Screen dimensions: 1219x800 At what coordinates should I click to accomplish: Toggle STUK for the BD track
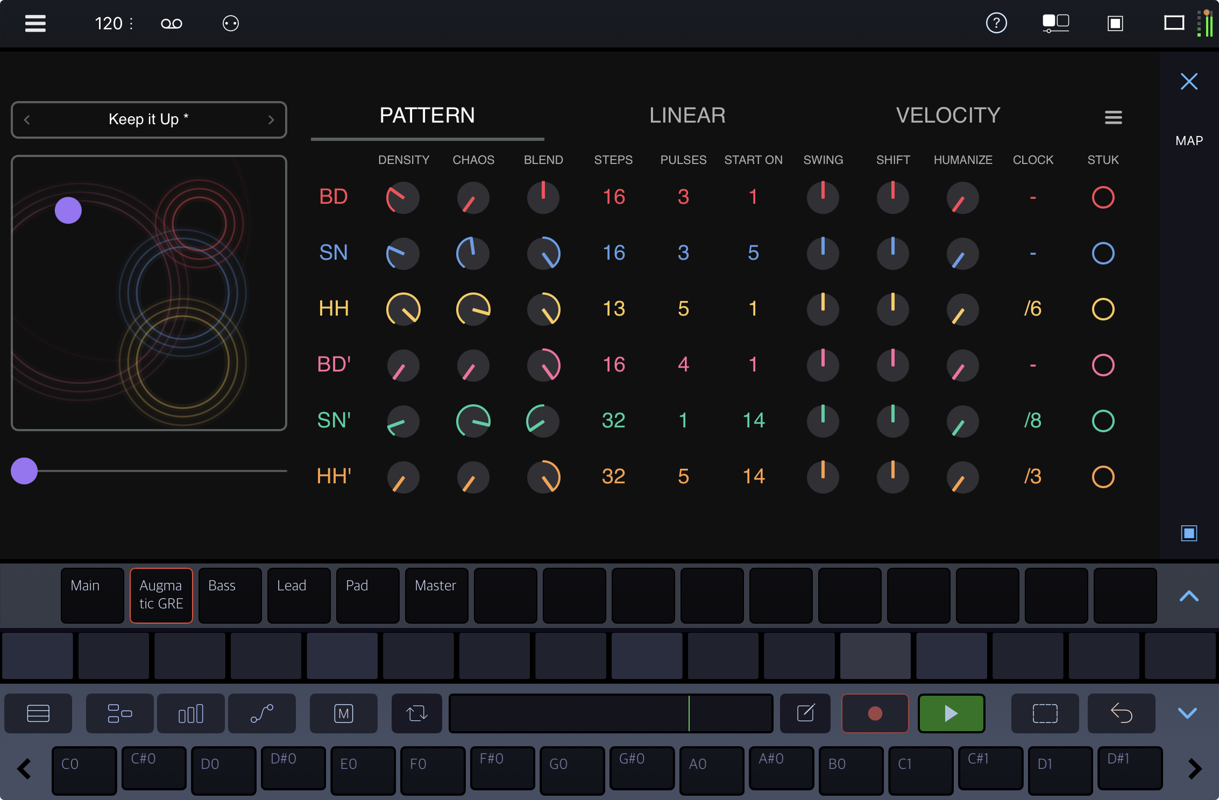pyautogui.click(x=1103, y=198)
